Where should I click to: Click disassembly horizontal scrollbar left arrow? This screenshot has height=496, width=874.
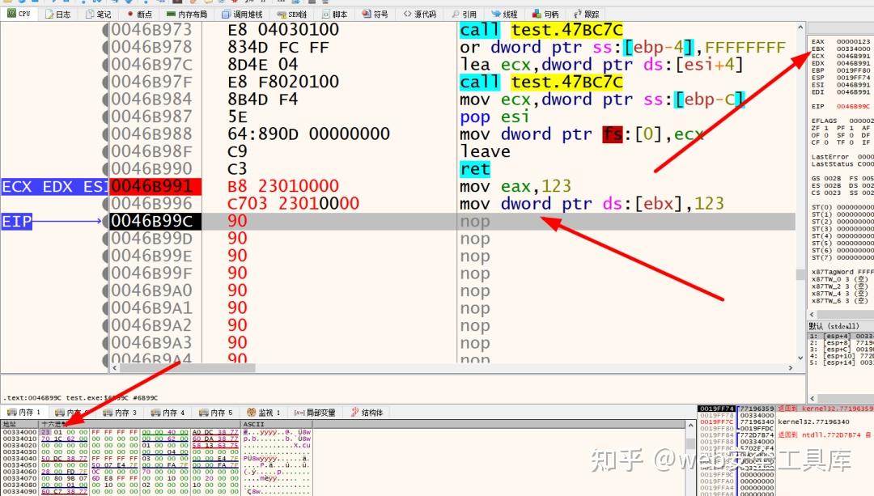click(x=115, y=368)
